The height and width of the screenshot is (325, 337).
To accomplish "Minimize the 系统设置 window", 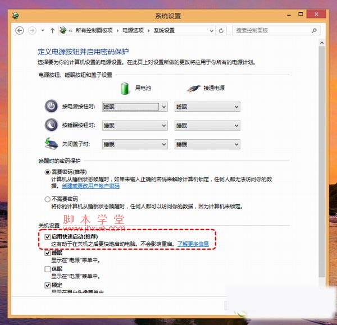I will 289,15.
